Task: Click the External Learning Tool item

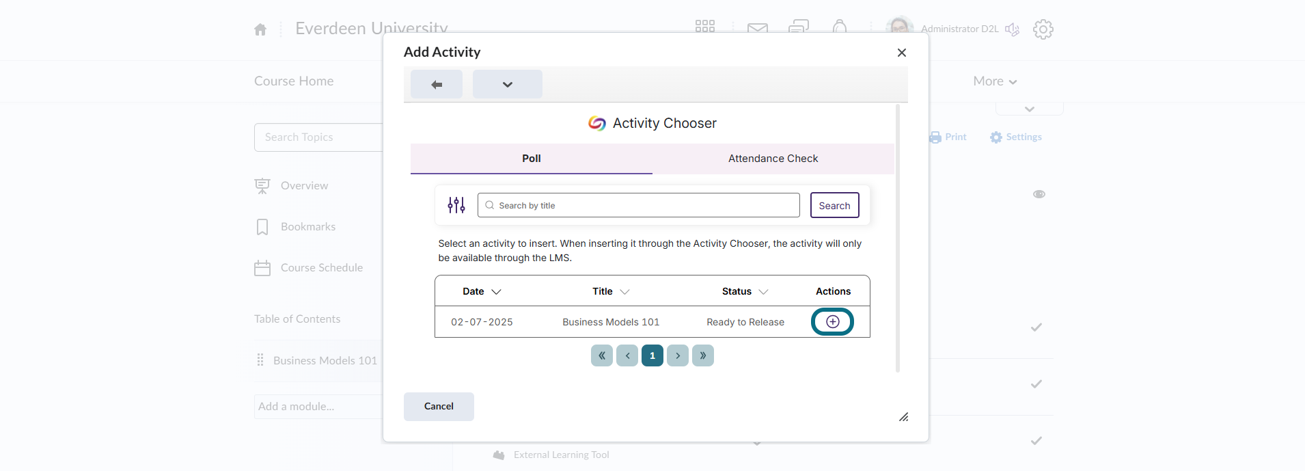Action: 562,455
